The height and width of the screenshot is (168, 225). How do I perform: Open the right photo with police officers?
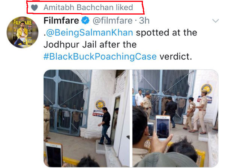175,118
